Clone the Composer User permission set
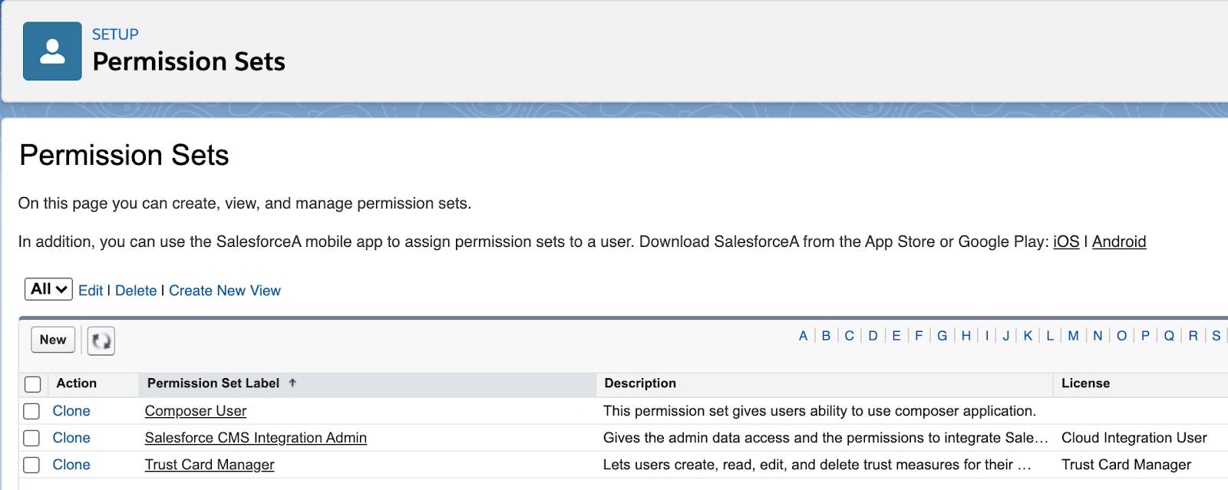 71,411
